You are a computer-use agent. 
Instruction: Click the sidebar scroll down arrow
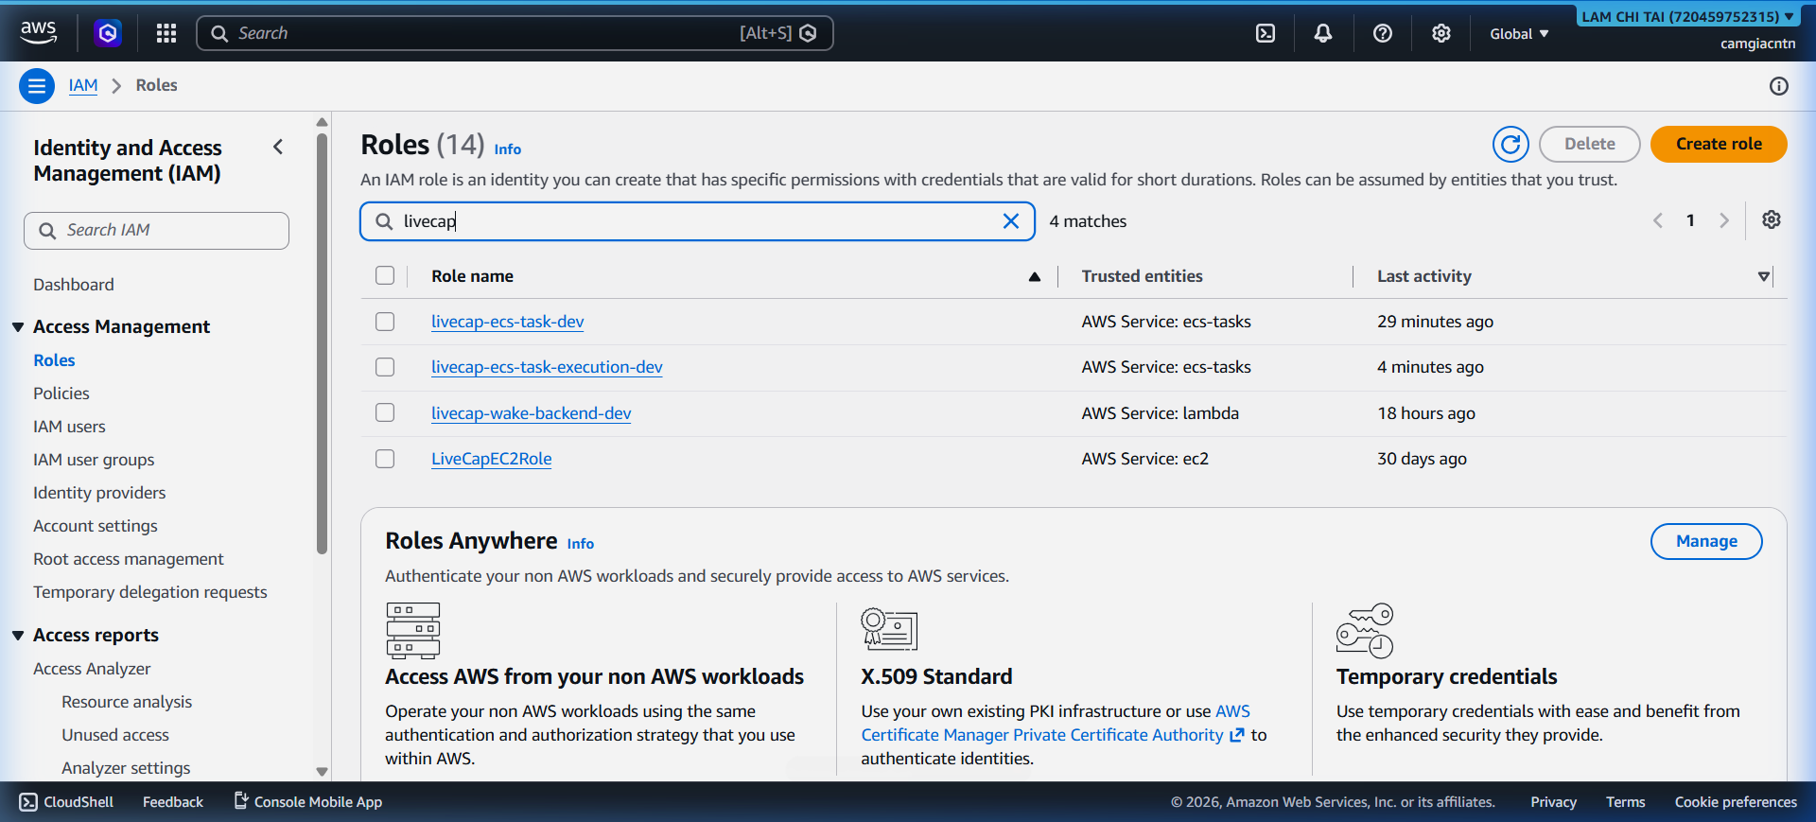[322, 772]
